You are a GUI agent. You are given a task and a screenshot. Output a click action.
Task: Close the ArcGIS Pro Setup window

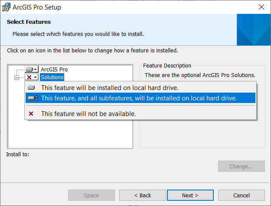[261, 7]
